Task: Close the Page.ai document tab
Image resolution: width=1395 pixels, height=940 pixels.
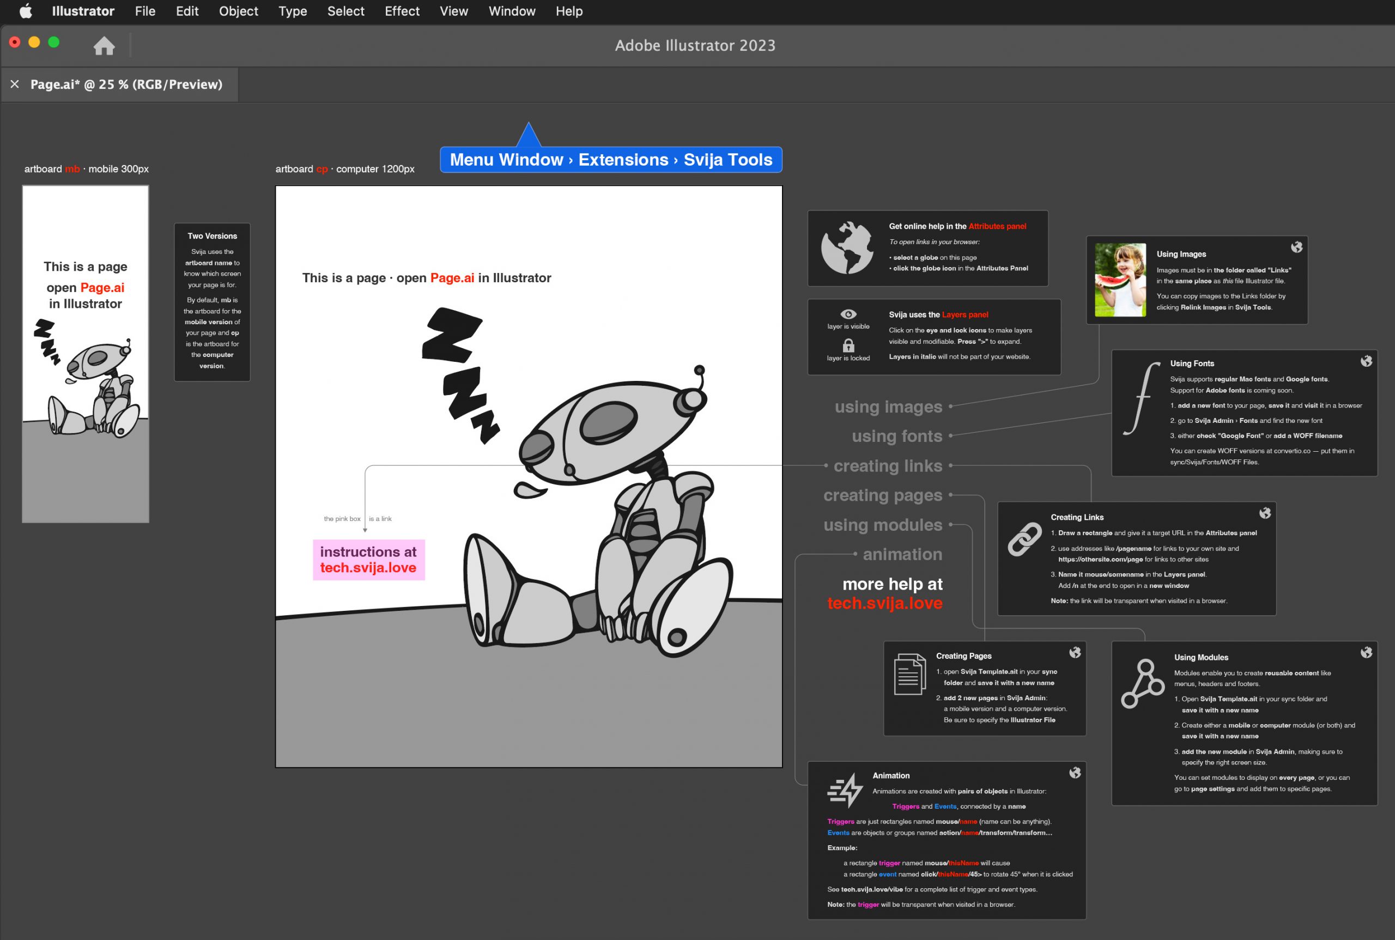Action: tap(15, 84)
